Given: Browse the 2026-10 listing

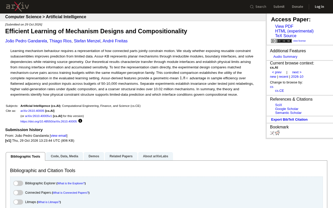Looking at the screenshot, I should [297, 77].
